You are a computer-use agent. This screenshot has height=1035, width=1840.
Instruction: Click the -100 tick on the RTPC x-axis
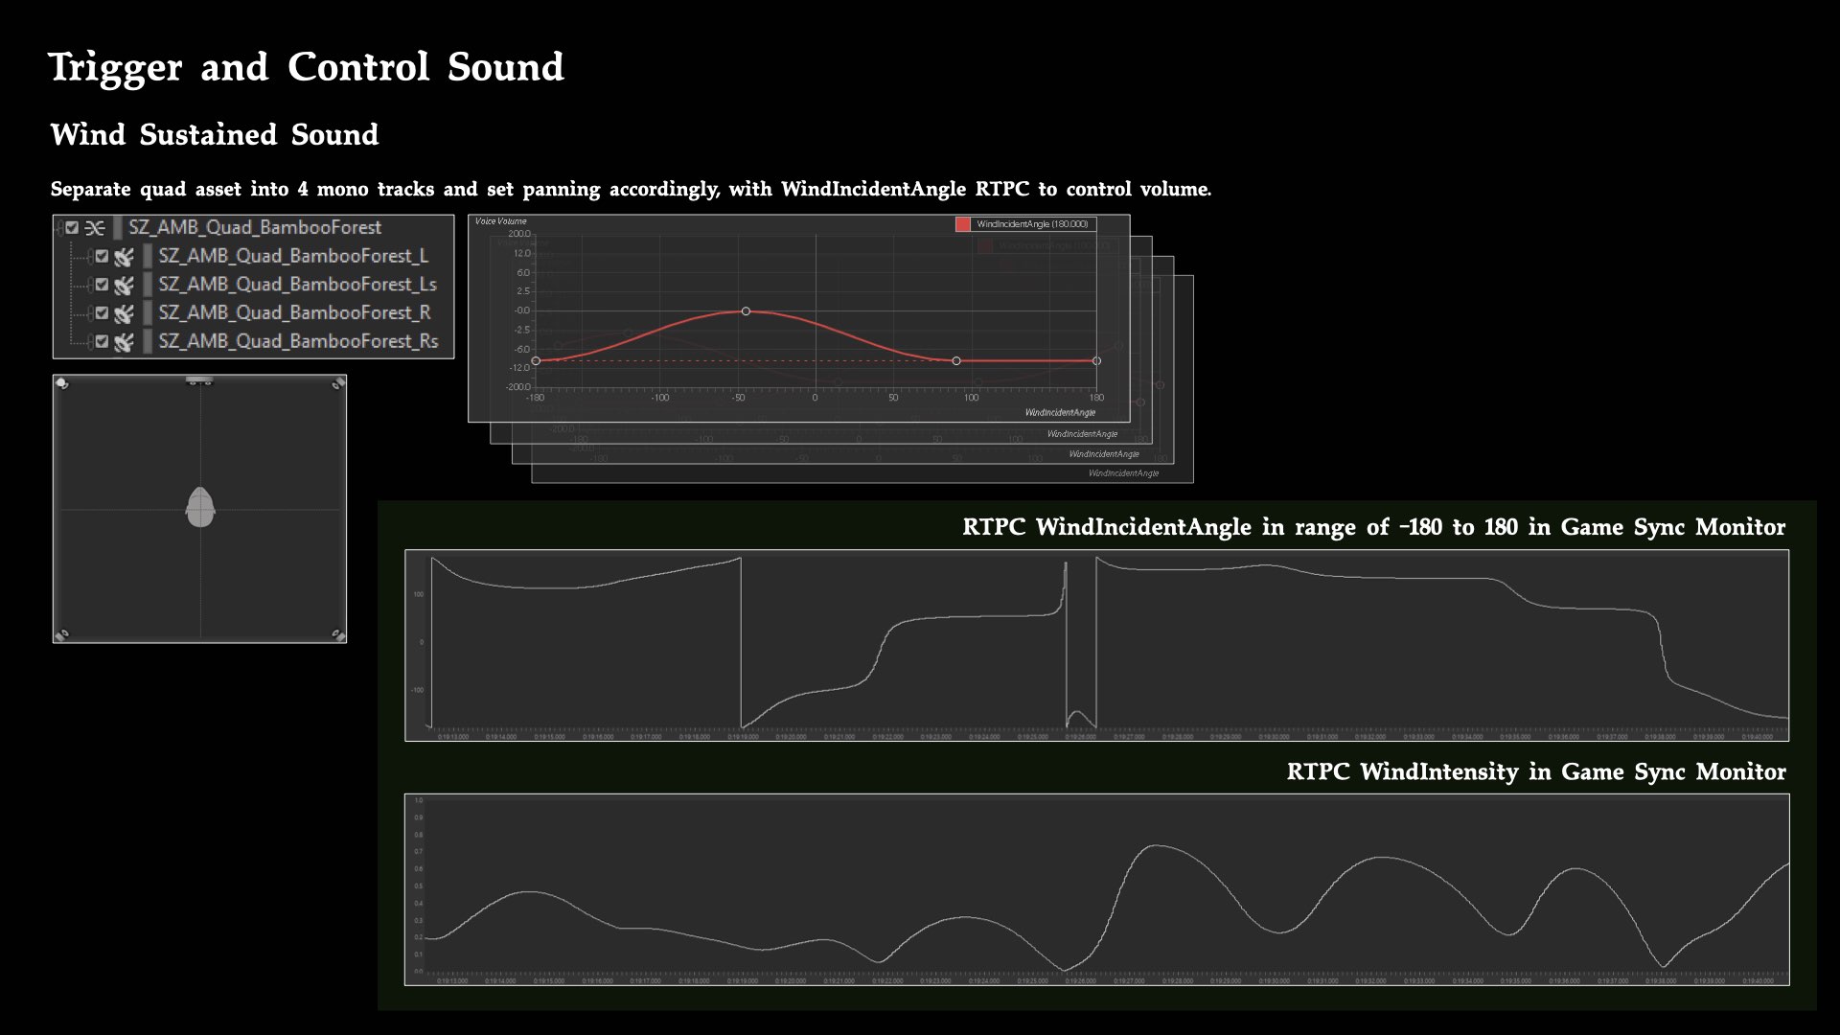point(659,398)
